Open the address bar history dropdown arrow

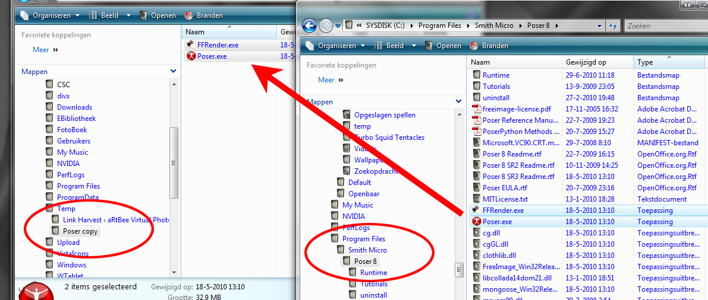tap(599, 25)
